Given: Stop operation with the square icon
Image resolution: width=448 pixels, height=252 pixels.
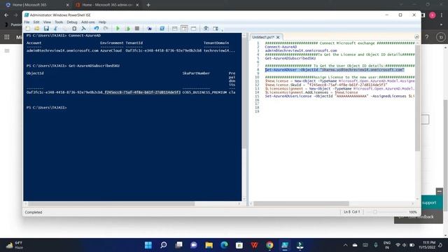Looking at the screenshot, I should (x=137, y=29).
